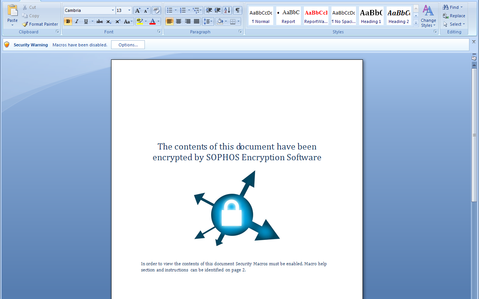Activate the Format Painter brush
The image size is (479, 299).
point(40,24)
